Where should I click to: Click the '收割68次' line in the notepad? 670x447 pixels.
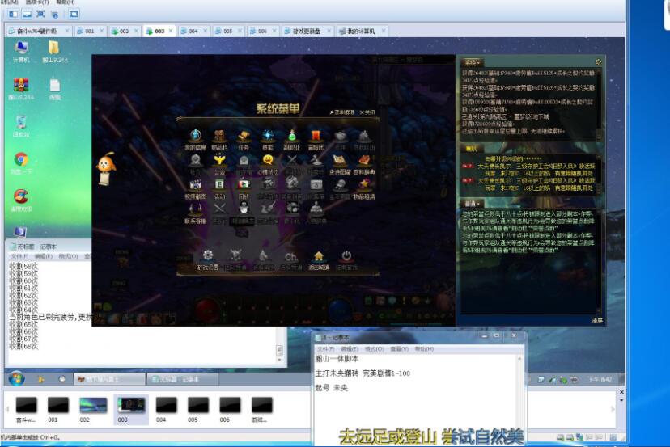click(24, 346)
